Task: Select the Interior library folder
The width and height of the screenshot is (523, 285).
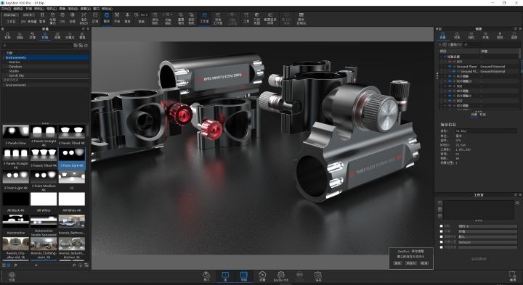Action: 15,62
